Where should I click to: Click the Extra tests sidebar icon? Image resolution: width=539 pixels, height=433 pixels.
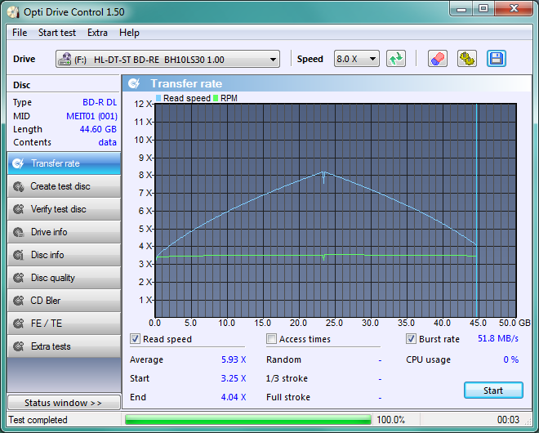coord(18,346)
